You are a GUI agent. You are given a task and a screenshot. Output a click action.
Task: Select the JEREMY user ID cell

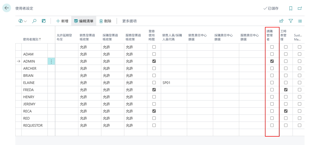point(34,104)
